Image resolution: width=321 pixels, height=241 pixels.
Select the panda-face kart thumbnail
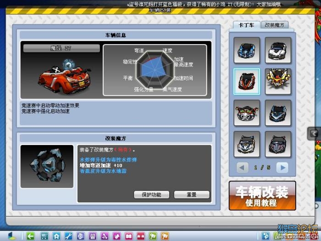coord(247,113)
